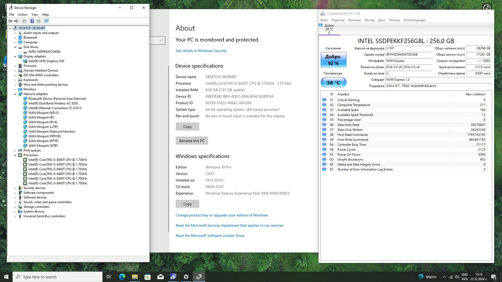Image resolution: width=502 pixels, height=282 pixels.
Task: Open Task View from the taskbar
Action: tap(109, 277)
